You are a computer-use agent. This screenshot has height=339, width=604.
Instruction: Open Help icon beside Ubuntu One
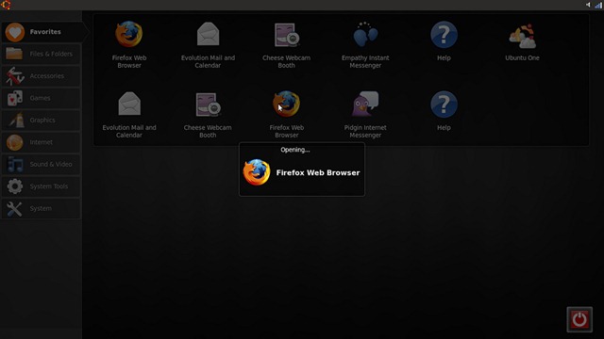click(x=444, y=41)
